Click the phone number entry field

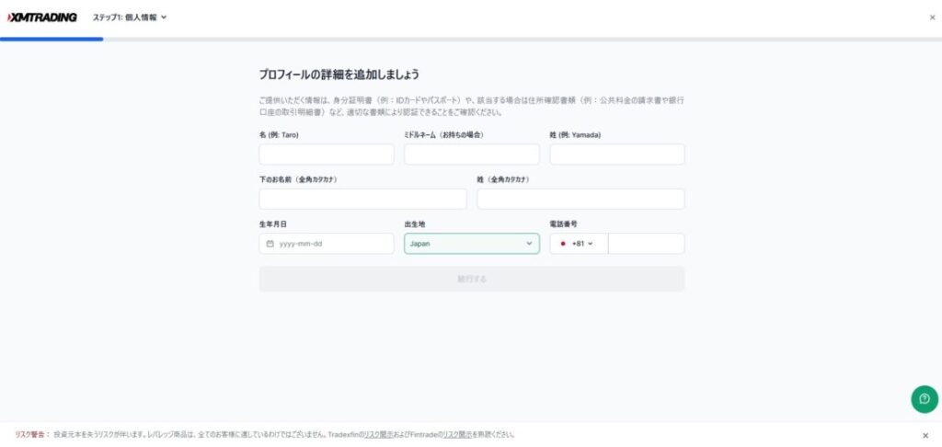pos(646,244)
